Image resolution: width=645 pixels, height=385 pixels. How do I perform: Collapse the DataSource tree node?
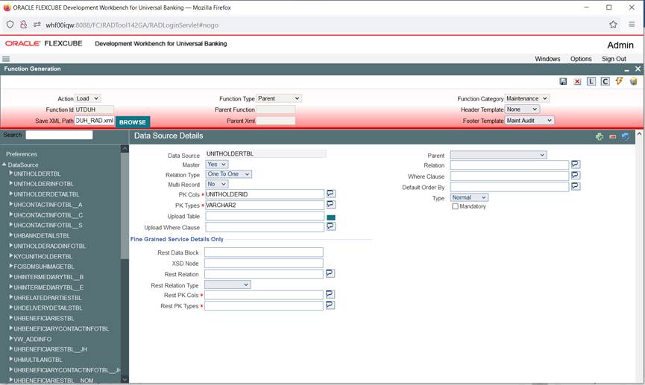coord(4,165)
